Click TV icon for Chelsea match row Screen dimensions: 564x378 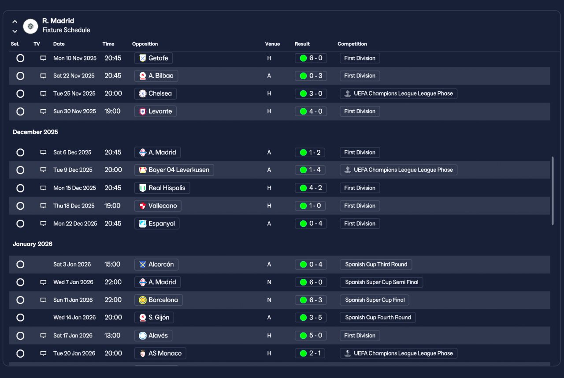pos(43,93)
